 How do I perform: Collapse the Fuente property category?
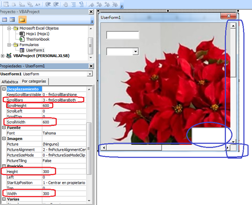coord(4,128)
